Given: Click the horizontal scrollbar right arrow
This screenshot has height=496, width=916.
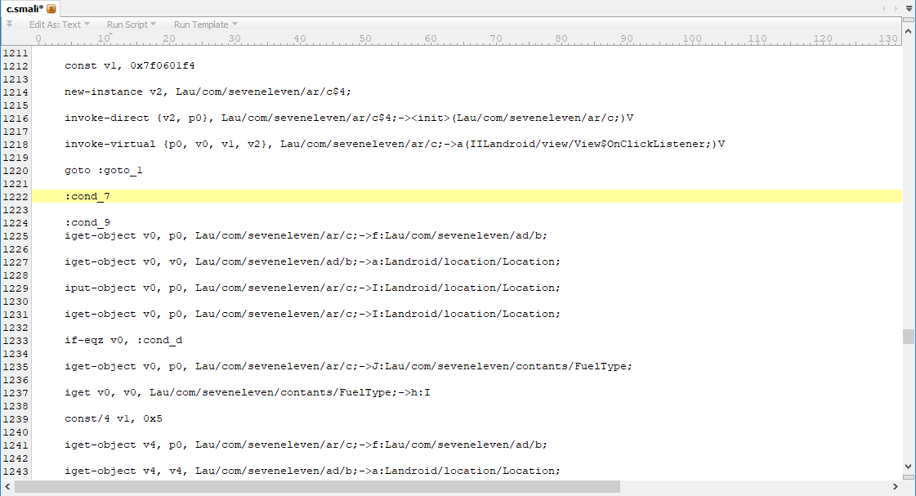Looking at the screenshot, I should [895, 486].
